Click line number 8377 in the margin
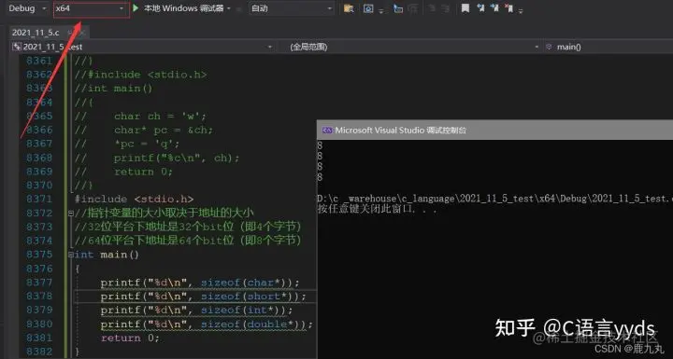Screen dimensions: 673x359 pos(39,283)
